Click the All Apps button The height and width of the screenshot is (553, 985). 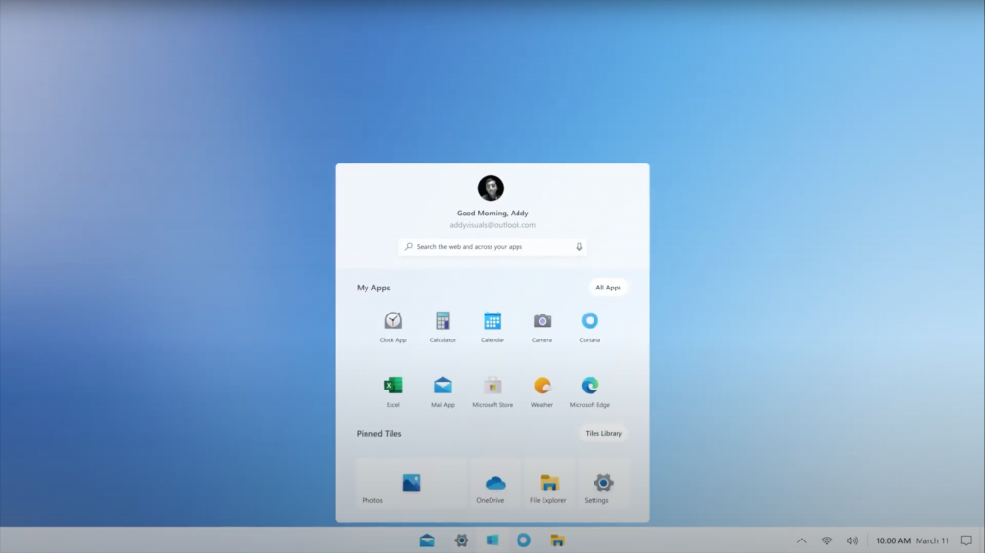pos(608,288)
